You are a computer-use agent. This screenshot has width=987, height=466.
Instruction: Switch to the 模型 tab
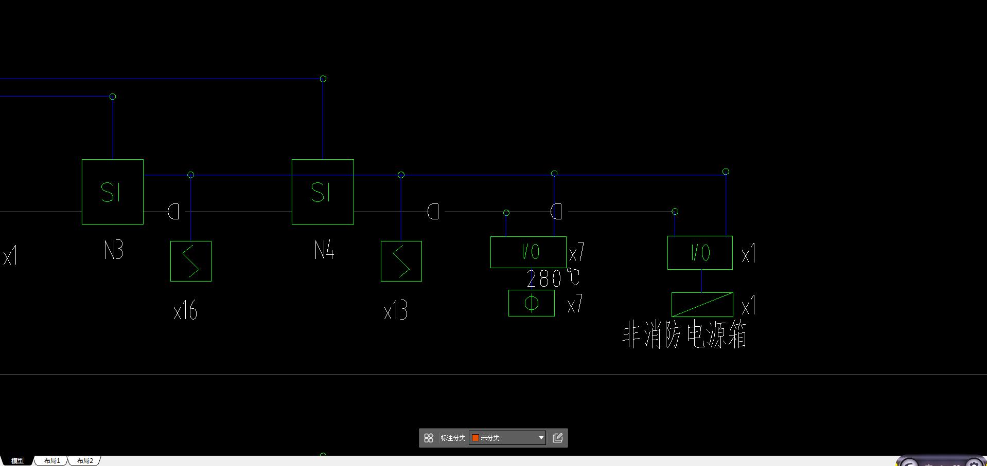click(17, 461)
